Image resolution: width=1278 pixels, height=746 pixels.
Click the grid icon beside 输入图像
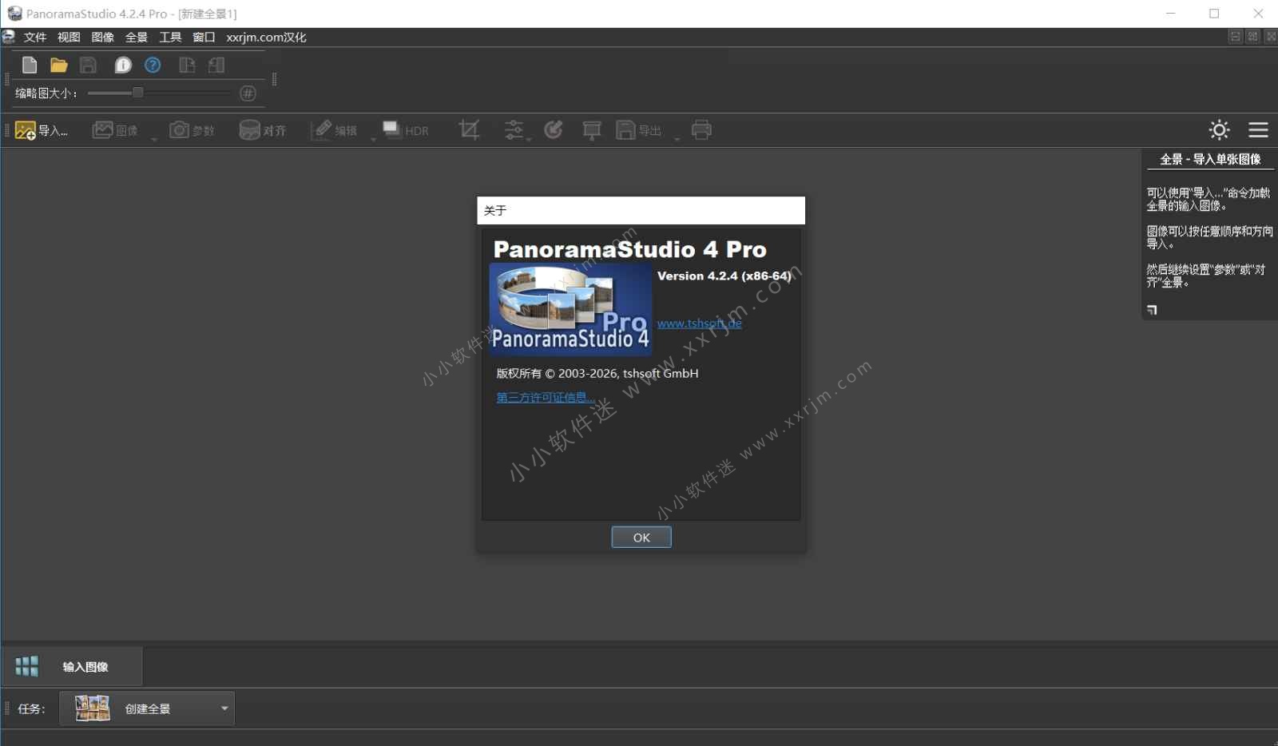point(27,667)
